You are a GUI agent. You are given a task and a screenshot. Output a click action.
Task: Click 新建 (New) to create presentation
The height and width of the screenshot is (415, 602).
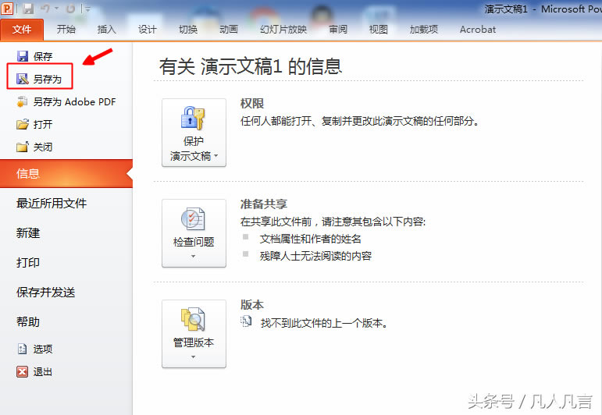point(28,232)
